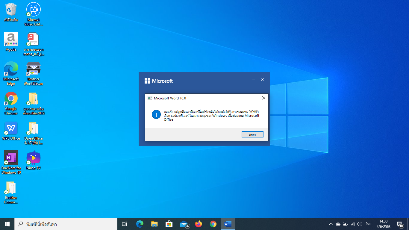Select the Brother Comm... folder icon
Image resolution: width=409 pixels, height=230 pixels.
11,192
